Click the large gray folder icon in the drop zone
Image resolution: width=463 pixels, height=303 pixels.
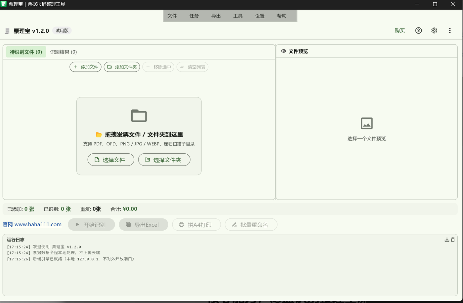(139, 116)
